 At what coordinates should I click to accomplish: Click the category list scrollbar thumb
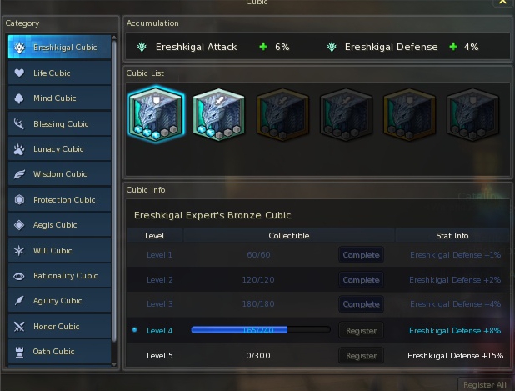tap(114, 191)
